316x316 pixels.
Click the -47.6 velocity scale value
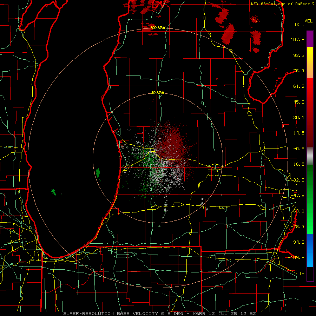tap(297, 196)
